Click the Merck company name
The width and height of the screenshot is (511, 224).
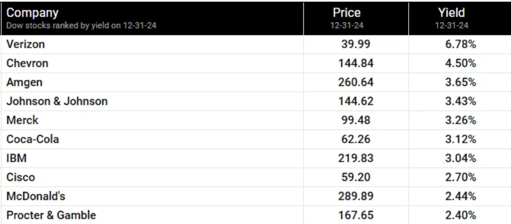point(22,120)
